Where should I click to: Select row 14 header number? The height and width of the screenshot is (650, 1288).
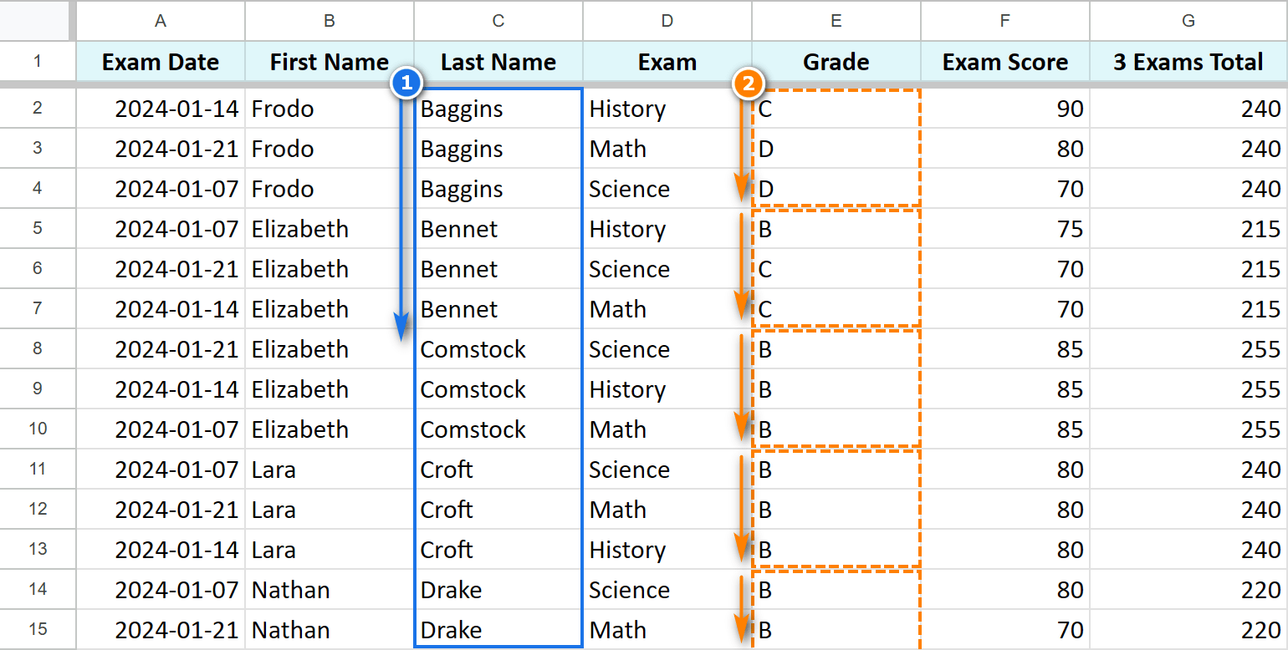click(37, 590)
